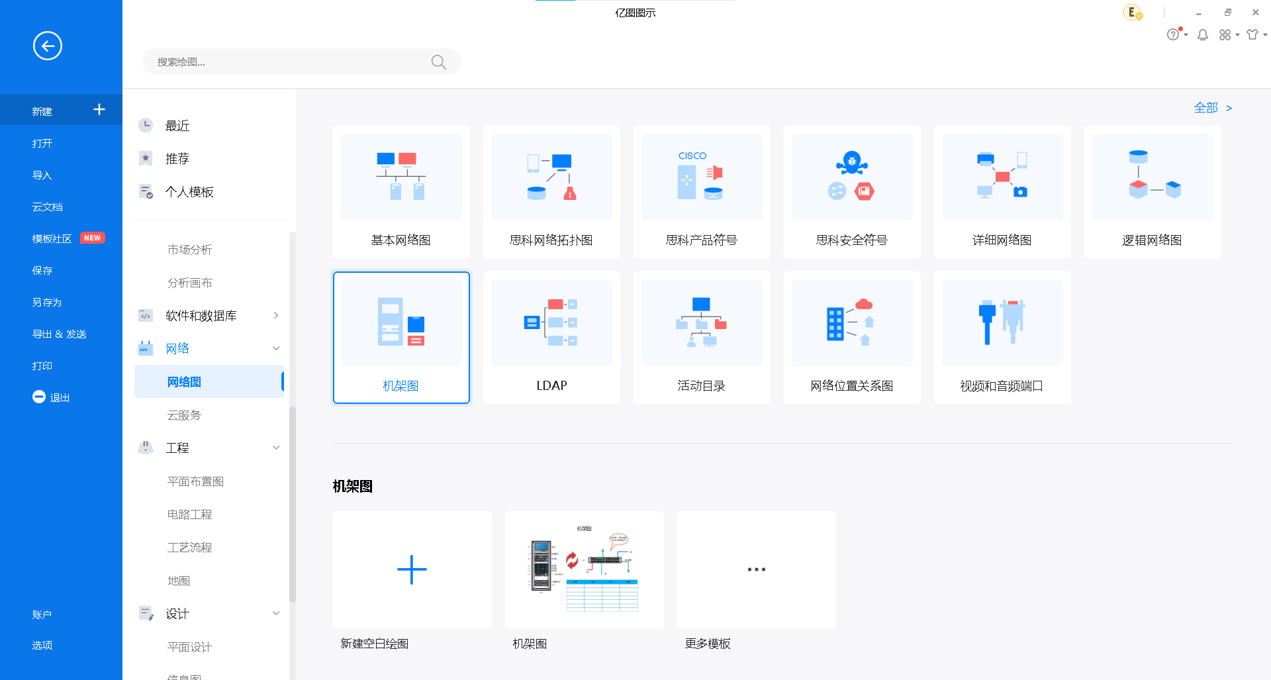Open the help question mark icon
Image resolution: width=1271 pixels, height=680 pixels.
coord(1173,35)
